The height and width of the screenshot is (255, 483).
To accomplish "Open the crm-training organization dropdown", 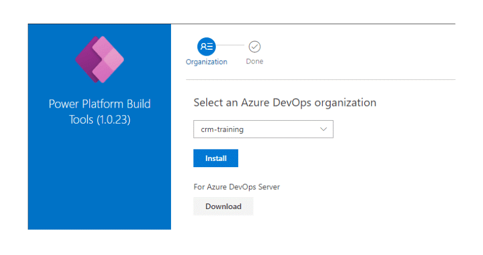I will point(263,129).
